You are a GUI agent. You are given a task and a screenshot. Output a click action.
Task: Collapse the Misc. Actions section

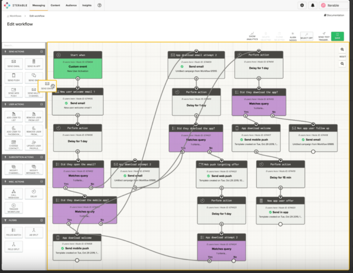[41, 181]
